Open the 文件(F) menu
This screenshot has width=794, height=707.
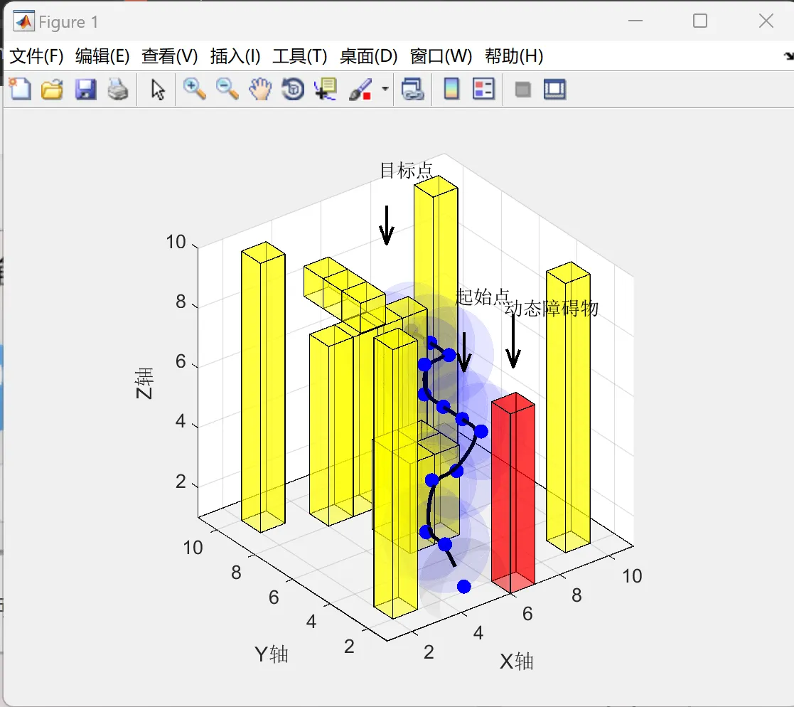click(36, 55)
